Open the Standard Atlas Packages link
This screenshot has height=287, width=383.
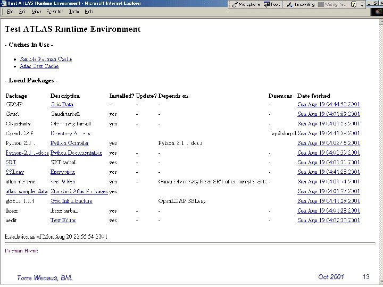[x=79, y=191]
